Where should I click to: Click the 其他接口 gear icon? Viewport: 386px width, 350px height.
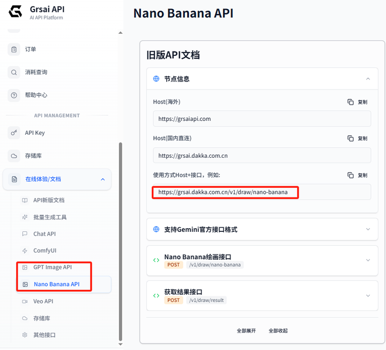click(25, 335)
